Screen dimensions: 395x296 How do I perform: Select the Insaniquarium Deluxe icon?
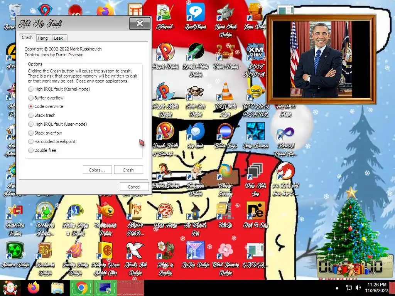coord(105,219)
